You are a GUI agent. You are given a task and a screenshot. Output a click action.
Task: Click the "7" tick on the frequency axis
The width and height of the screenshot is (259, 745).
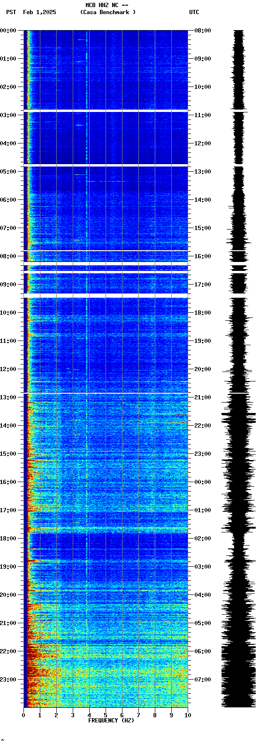click(x=138, y=715)
